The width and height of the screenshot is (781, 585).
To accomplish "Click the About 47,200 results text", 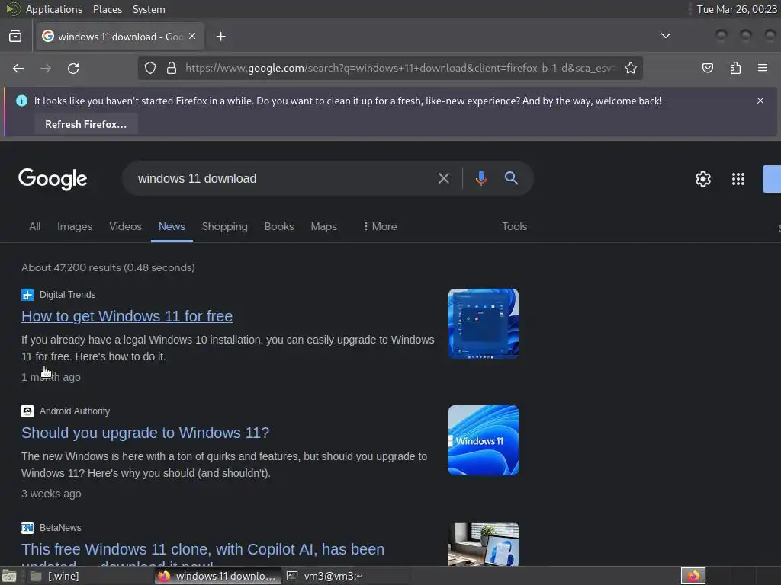I will click(108, 267).
